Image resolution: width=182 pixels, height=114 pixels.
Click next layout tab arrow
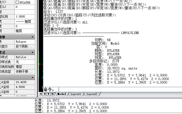click(x=49, y=94)
